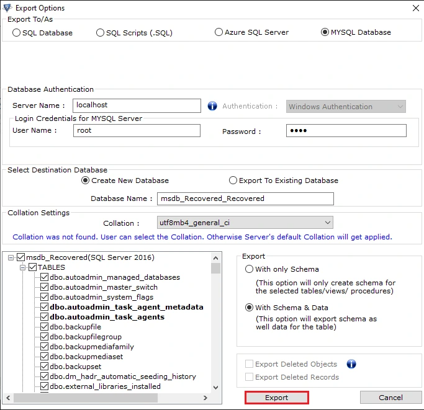Select the dbo.backupset table row
Image resolution: width=424 pixels, height=410 pixels.
click(76, 367)
